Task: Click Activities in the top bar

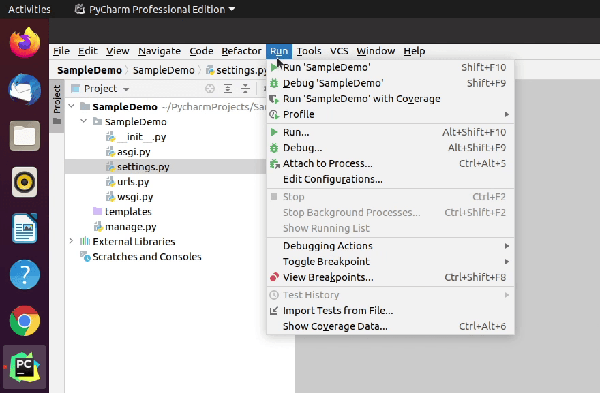Action: 29,10
